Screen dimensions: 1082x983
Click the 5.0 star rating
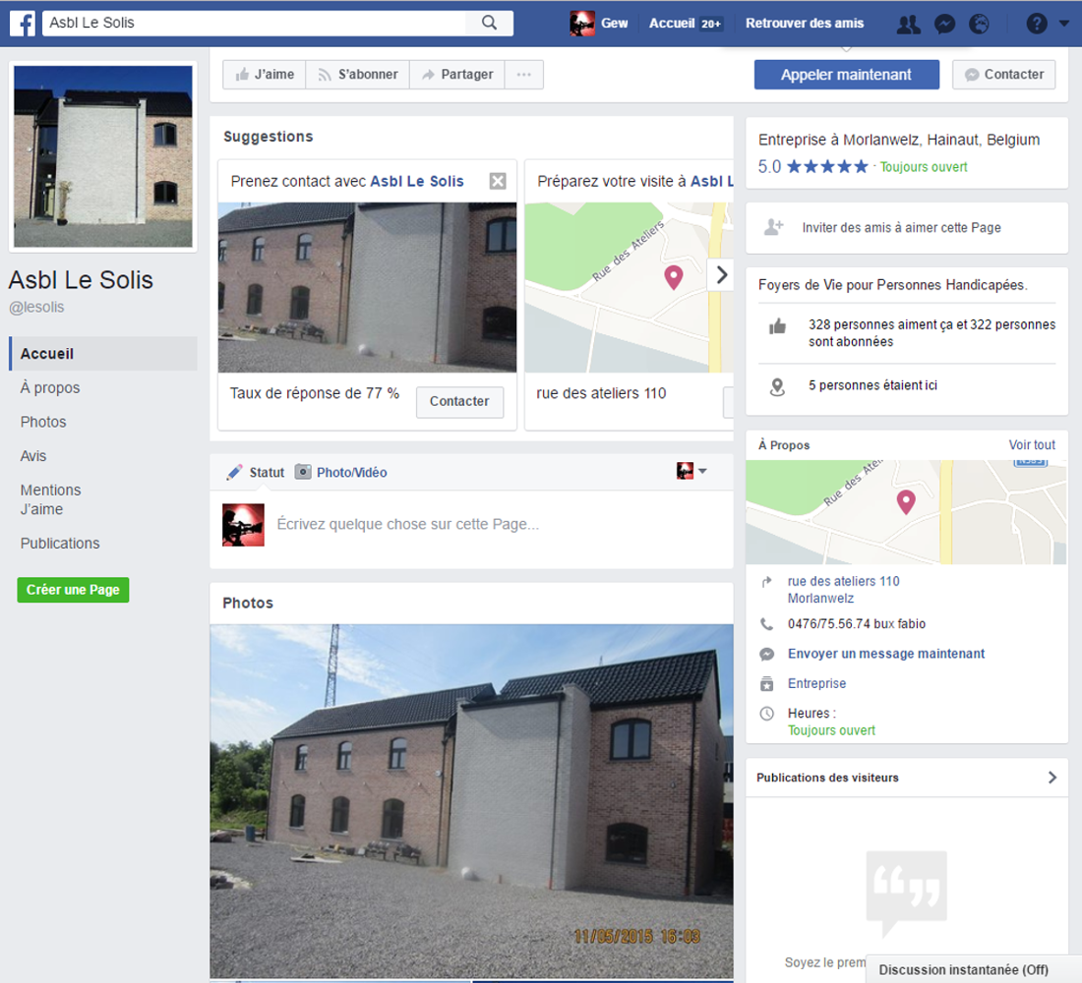[x=812, y=167]
